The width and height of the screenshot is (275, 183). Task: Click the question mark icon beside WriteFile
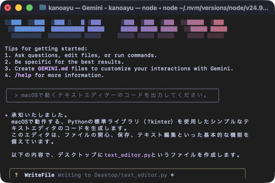pos(16,175)
